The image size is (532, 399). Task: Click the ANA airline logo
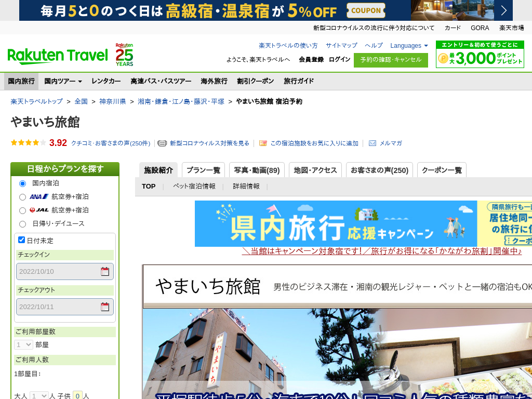tap(39, 196)
